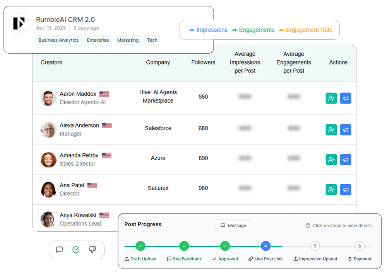This screenshot has height=275, width=387.
Task: Click the RumbleAI CRM 2.0 title
Action: tap(65, 19)
